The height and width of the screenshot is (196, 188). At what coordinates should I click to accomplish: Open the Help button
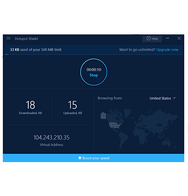coord(152,39)
